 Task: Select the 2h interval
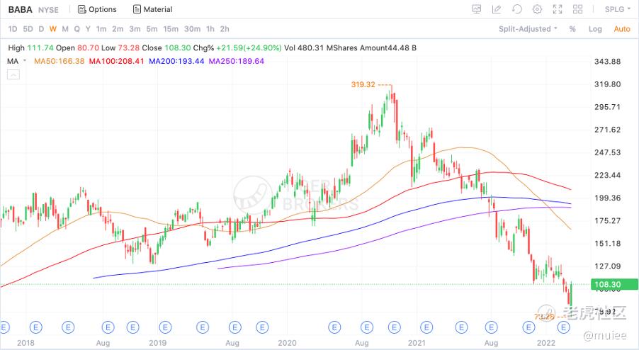coord(225,29)
